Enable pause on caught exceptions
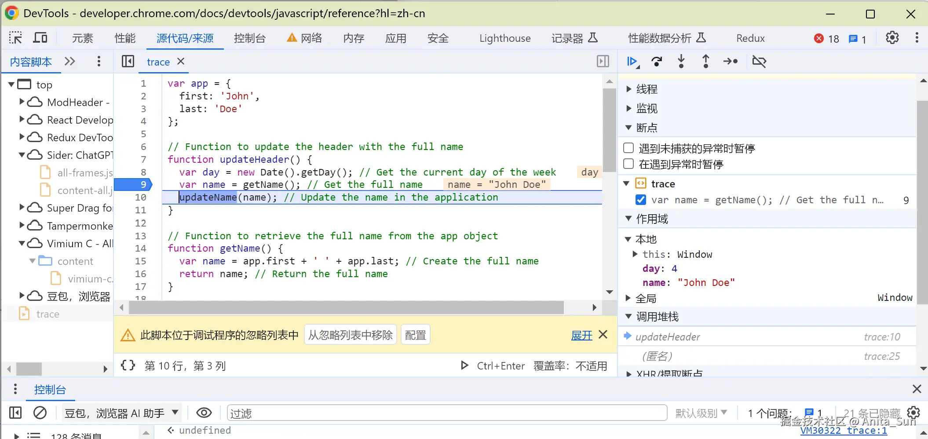Viewport: 928px width, 439px height. coord(629,164)
